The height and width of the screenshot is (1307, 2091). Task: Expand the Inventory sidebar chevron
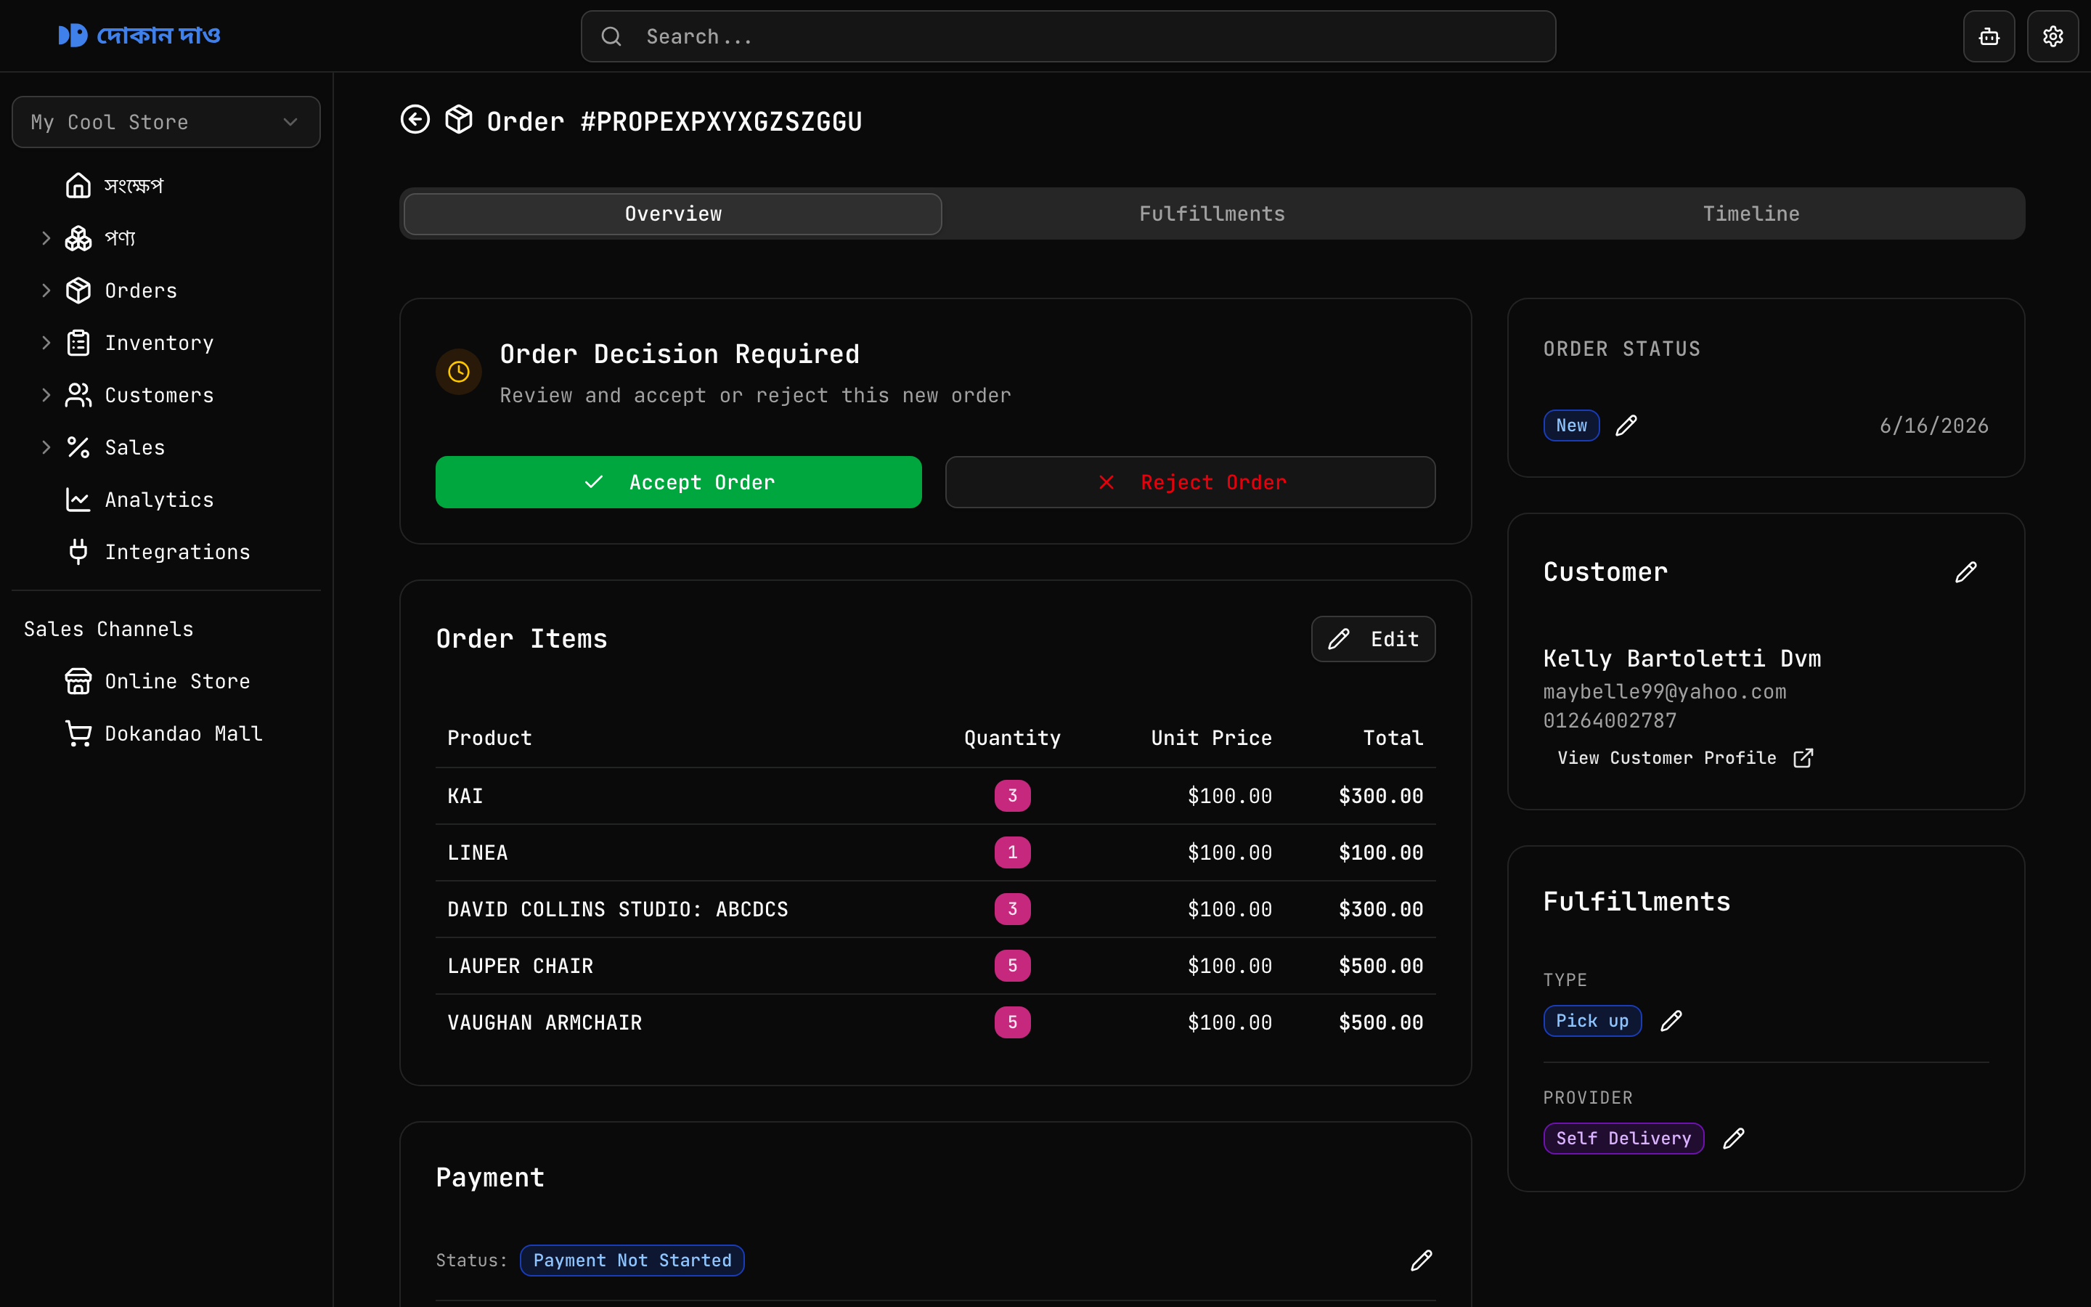click(46, 343)
